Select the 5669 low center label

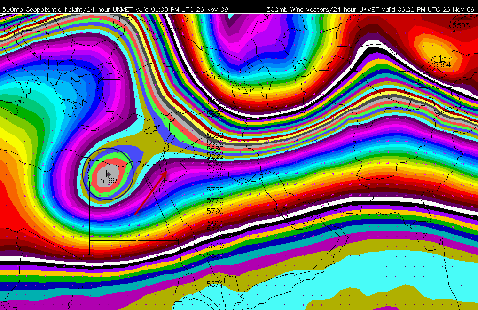click(x=108, y=180)
